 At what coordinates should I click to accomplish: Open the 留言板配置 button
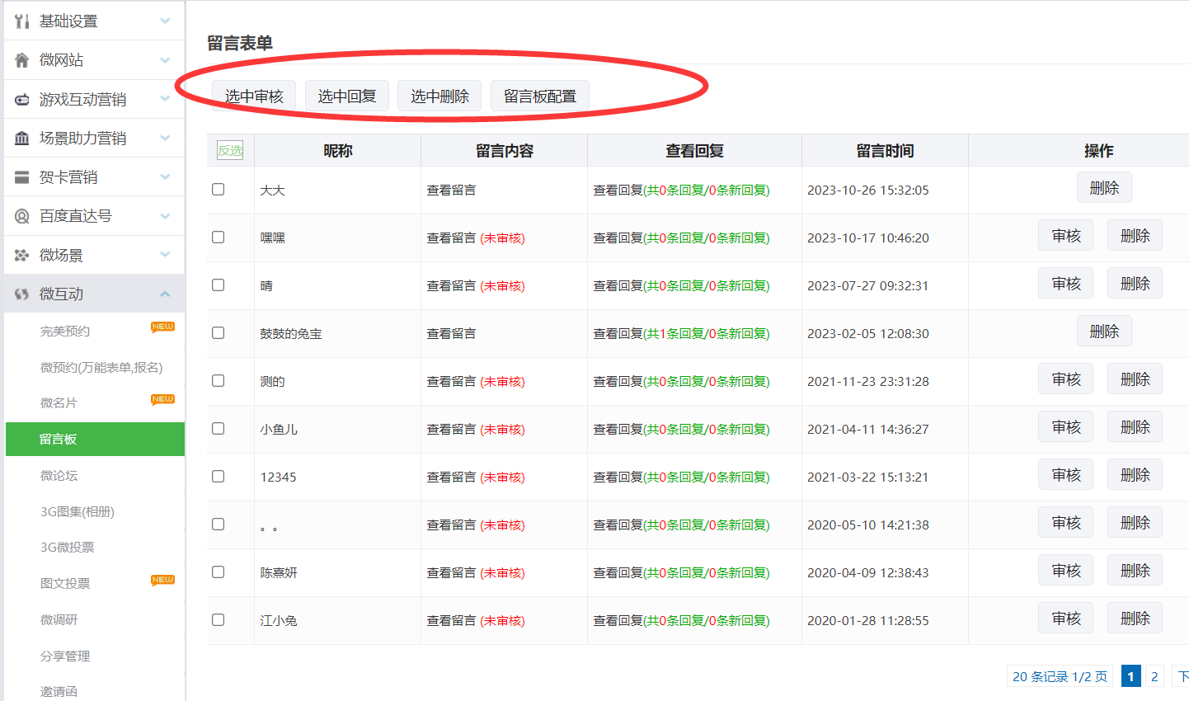point(540,96)
